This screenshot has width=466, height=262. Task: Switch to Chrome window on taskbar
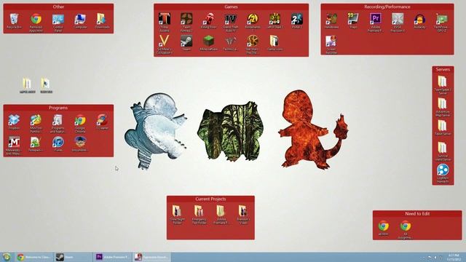[x=34, y=257]
